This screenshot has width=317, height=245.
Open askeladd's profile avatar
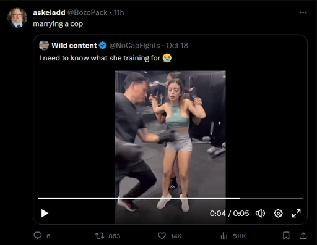click(x=17, y=18)
